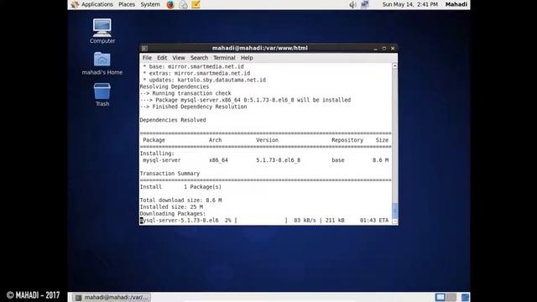Click the 'Repository' column header

347,140
